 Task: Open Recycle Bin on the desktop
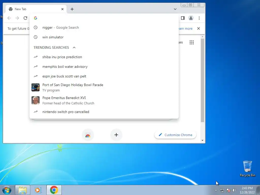[247, 169]
